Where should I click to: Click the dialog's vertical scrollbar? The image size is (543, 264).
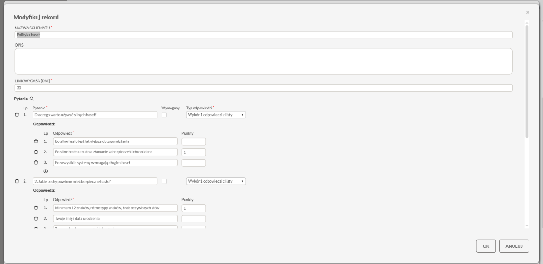(x=527, y=81)
